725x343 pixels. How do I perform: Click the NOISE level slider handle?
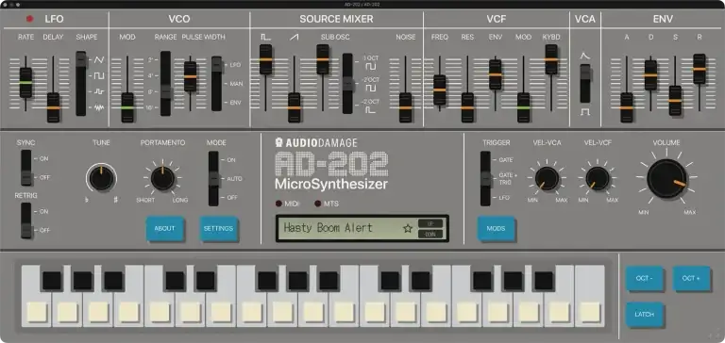click(x=406, y=107)
